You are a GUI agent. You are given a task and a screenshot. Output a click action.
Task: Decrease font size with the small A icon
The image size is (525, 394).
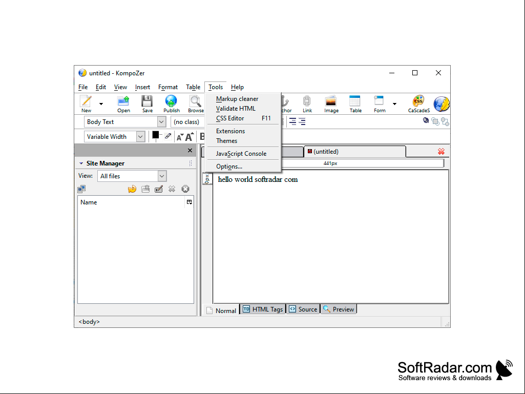coord(180,137)
